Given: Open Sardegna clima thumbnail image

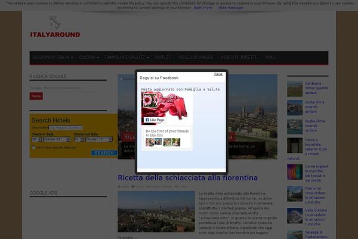Looking at the screenshot, I should [x=295, y=89].
